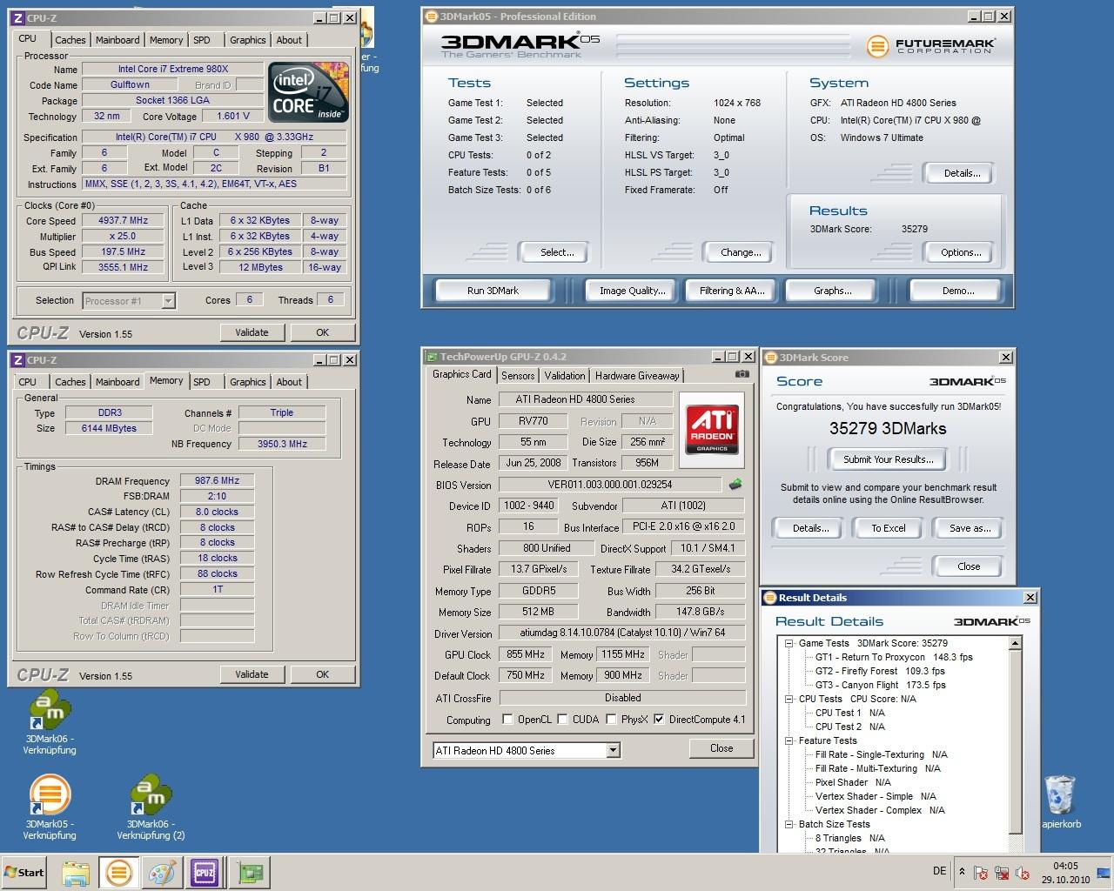Click the volume muted tray icon
The image size is (1114, 891).
[x=1023, y=872]
